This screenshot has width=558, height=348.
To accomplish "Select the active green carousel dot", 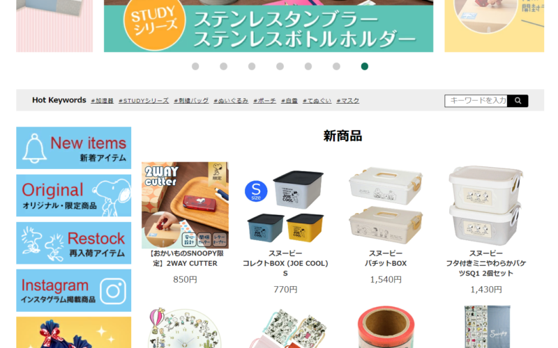I will pos(364,66).
